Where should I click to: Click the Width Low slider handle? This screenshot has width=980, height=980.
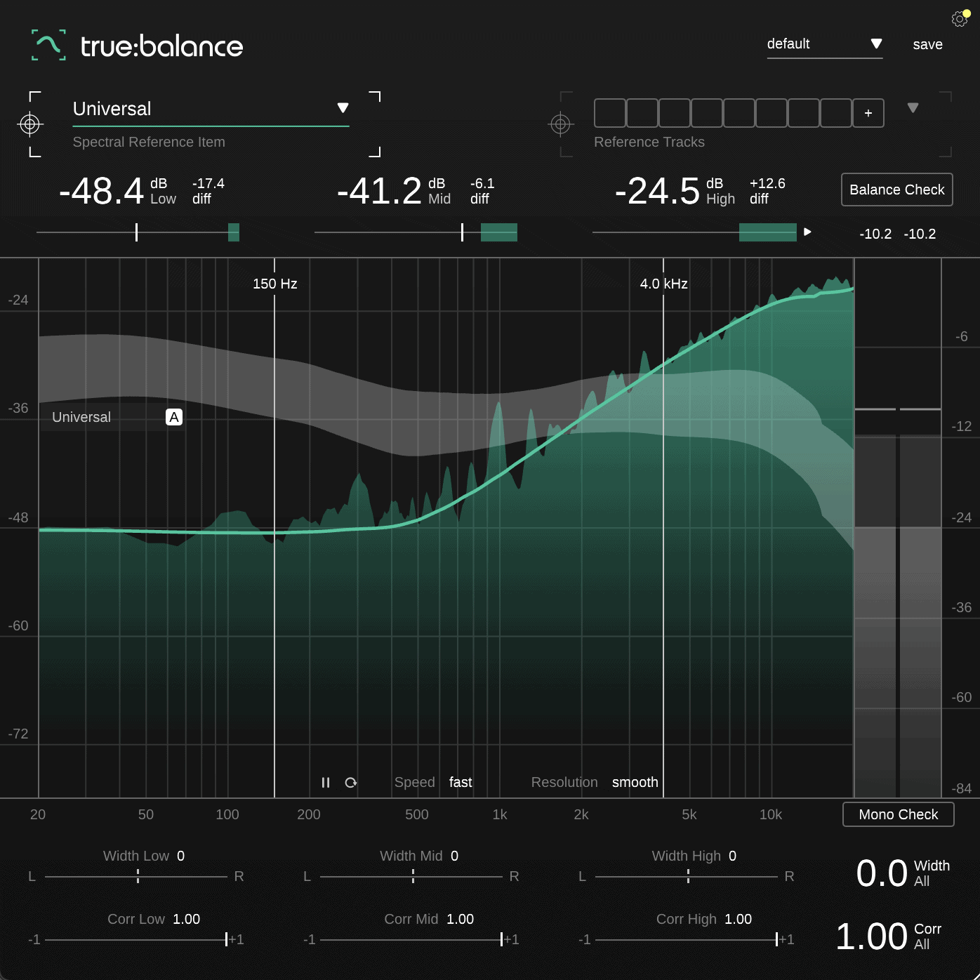[x=138, y=876]
